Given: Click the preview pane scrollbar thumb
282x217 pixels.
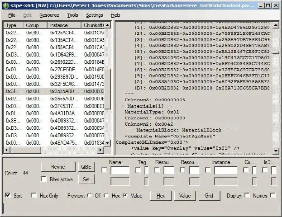Looking at the screenshot, I should tap(276, 52).
